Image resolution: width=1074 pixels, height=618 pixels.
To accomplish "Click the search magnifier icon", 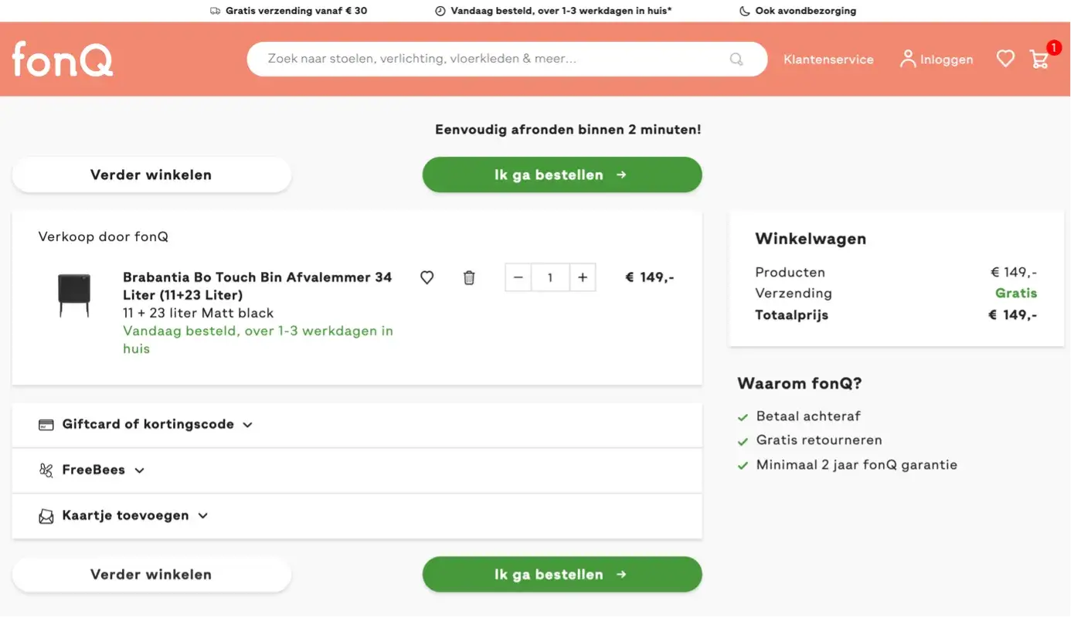I will (736, 59).
